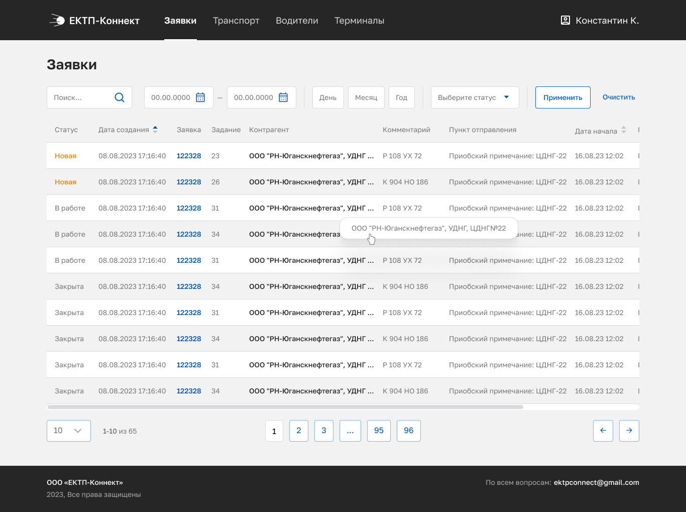Screen dimensions: 686x512
Task: Click the search magnifier icon
Action: pos(119,97)
